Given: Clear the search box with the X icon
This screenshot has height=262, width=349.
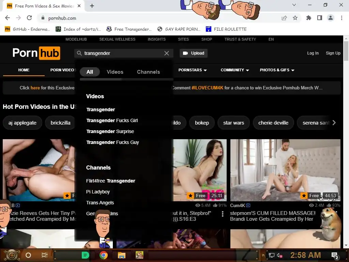Looking at the screenshot, I should click(166, 53).
